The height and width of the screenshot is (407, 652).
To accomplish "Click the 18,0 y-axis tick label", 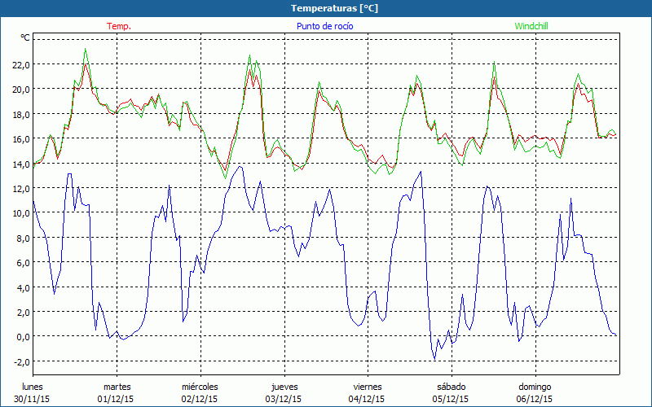I will click(20, 114).
